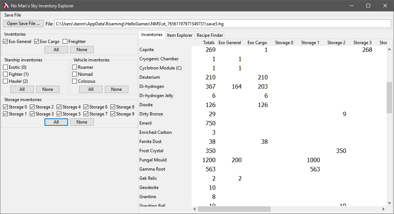This screenshot has height=214, width=394.
Task: Click the vertical scrollbar down arrow
Action: [x=389, y=203]
